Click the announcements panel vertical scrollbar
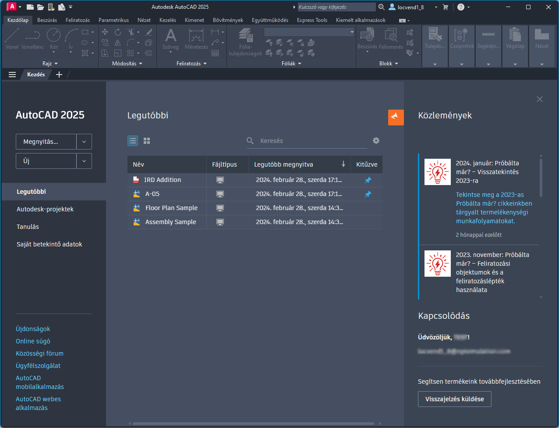The width and height of the screenshot is (559, 428). point(541,178)
